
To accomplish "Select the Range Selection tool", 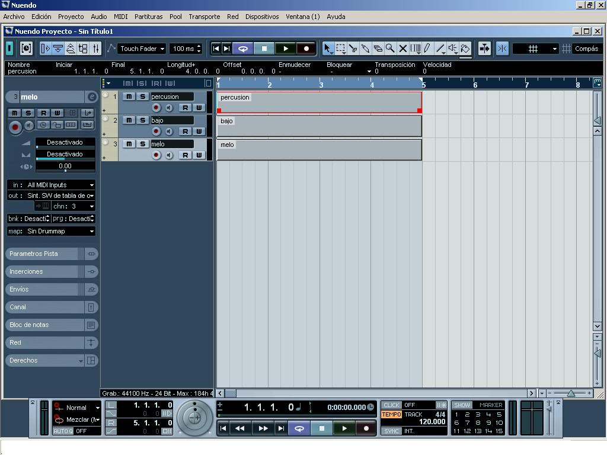I will click(x=341, y=49).
